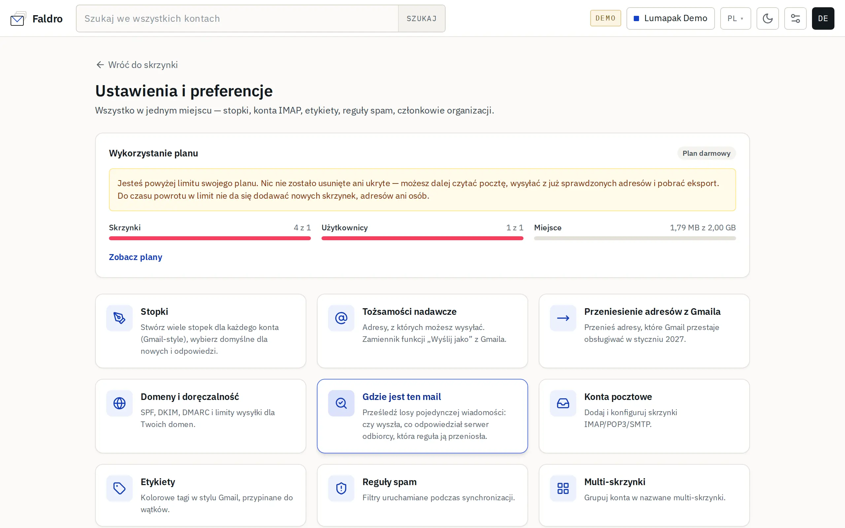Focus the Szukaj we wszystkich kontach search field
The width and height of the screenshot is (845, 528).
[x=237, y=18]
